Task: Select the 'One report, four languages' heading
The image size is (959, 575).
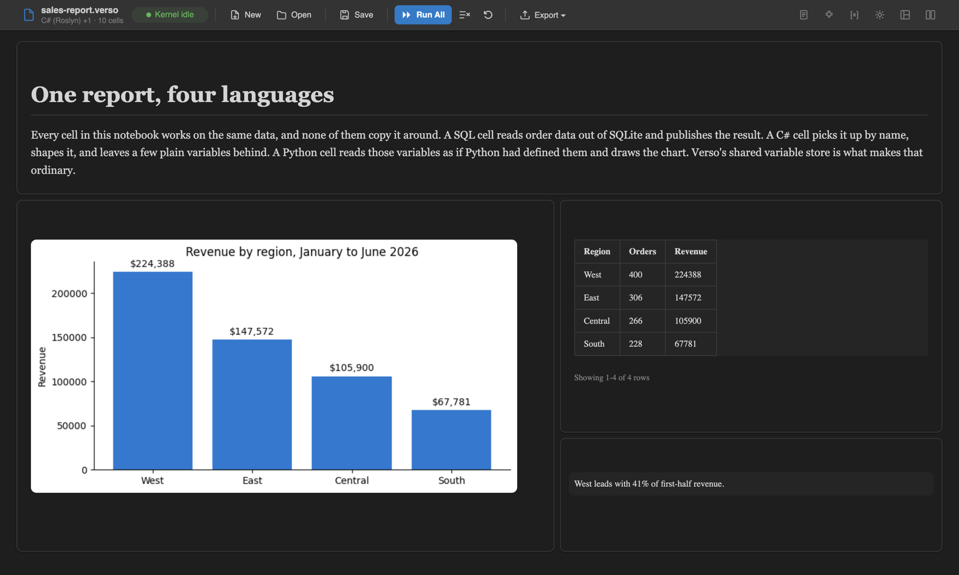Action: (183, 94)
